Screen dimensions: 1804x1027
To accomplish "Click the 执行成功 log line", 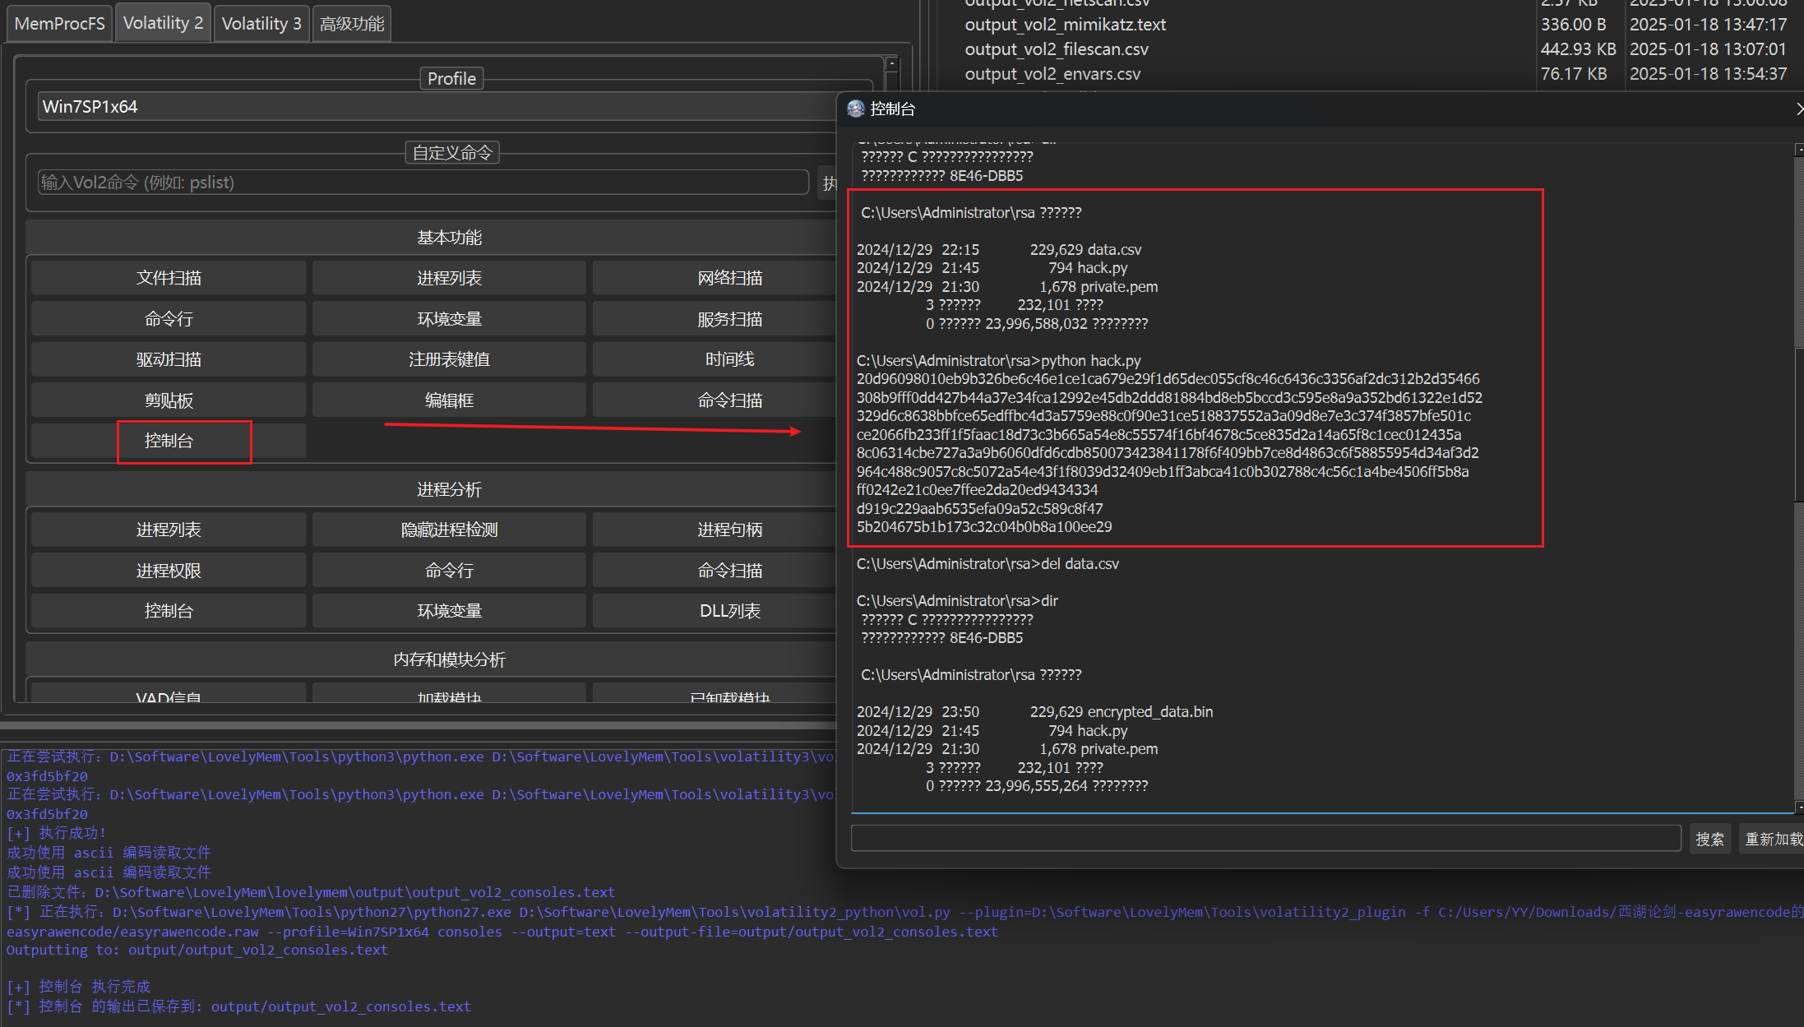I will [57, 833].
